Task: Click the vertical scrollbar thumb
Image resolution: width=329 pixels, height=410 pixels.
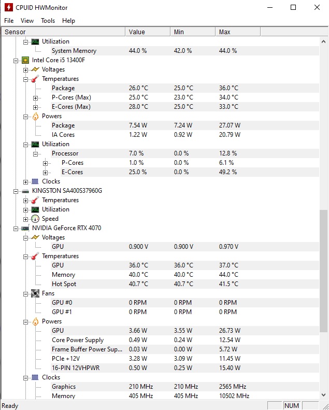Action: click(x=324, y=271)
